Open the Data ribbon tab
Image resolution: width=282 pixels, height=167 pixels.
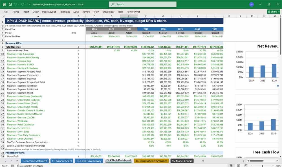[x=76, y=12]
